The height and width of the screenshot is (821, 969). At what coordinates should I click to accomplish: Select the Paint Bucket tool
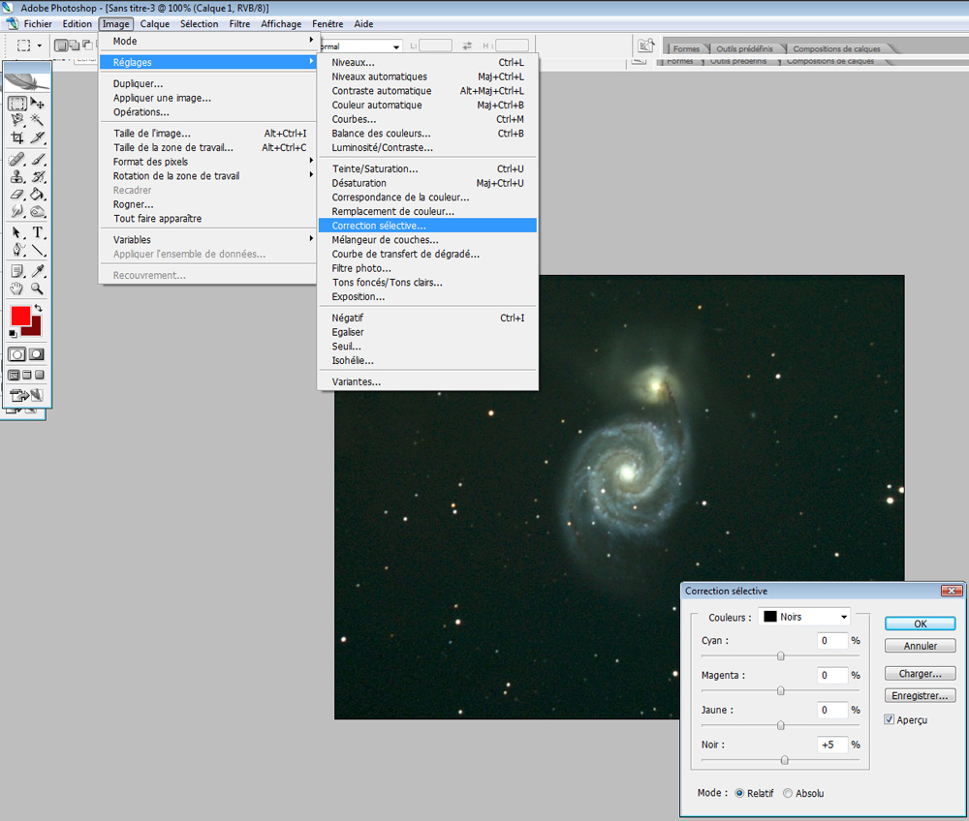[x=38, y=194]
